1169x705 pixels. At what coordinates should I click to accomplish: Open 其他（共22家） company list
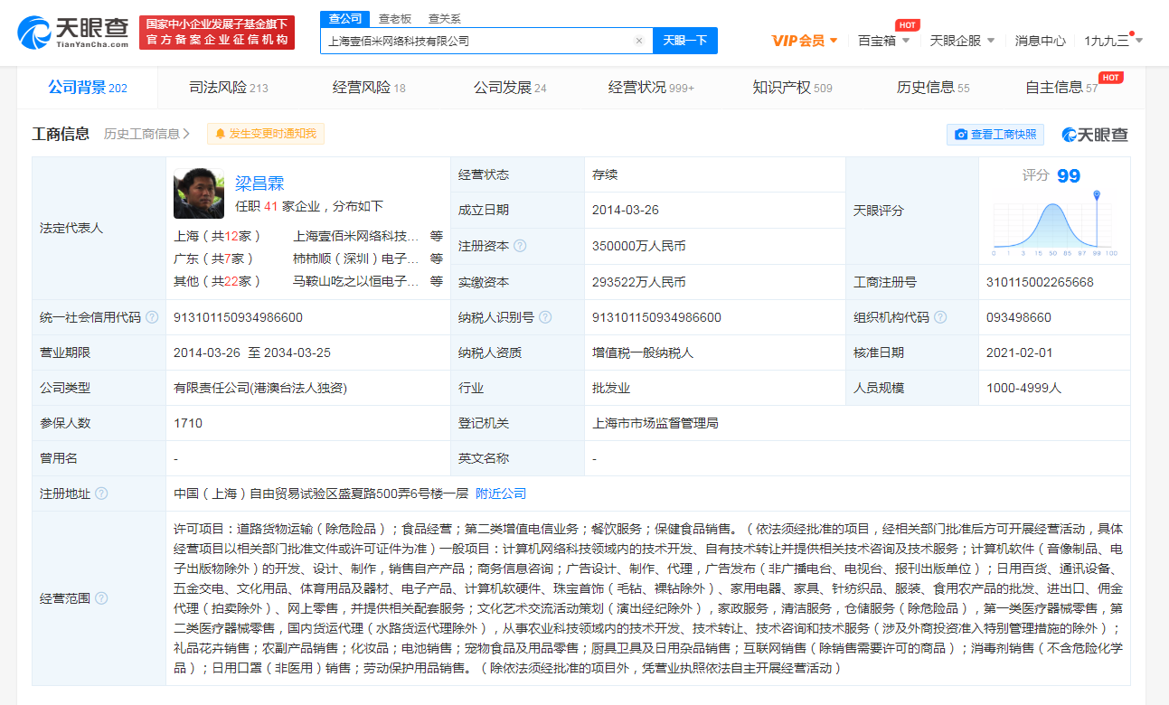click(x=218, y=281)
